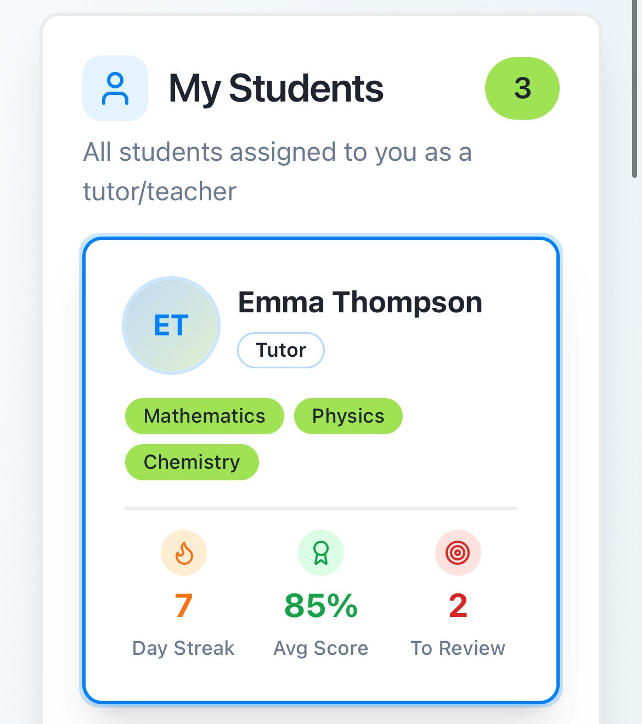
Task: Open Emma Thompson's name link
Action: (360, 302)
